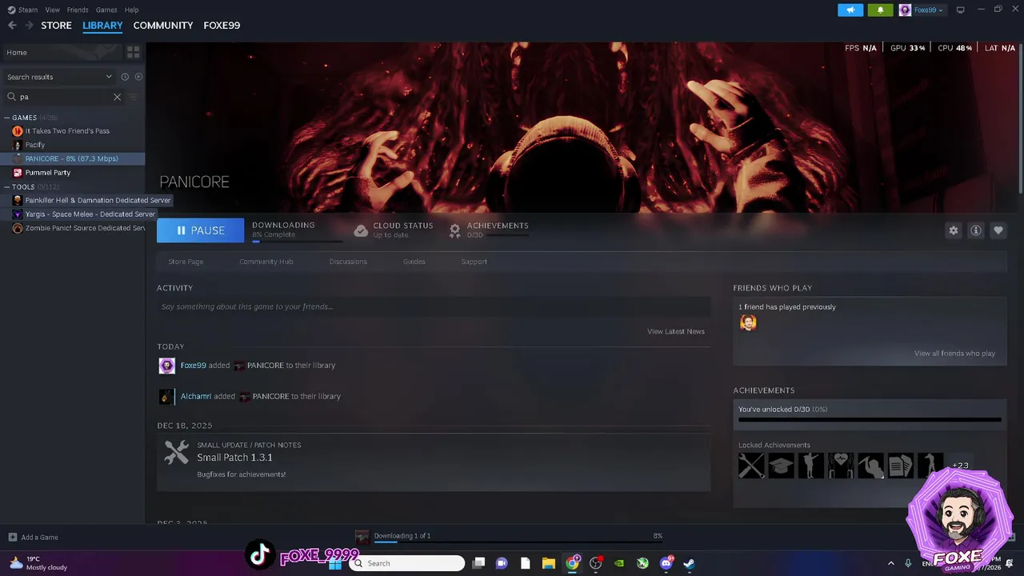The image size is (1024, 576).
Task: Click the Add a Game plus icon
Action: tap(12, 538)
